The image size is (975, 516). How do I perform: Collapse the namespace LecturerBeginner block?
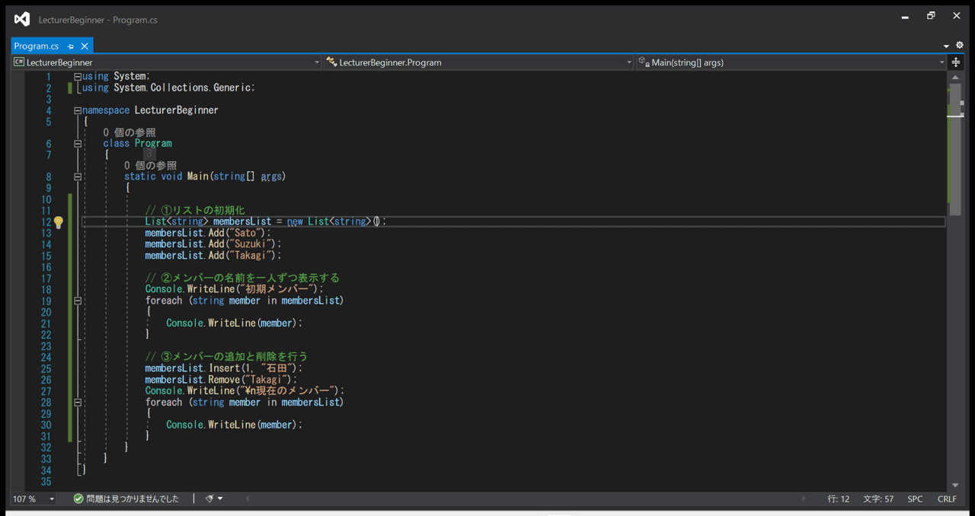78,110
